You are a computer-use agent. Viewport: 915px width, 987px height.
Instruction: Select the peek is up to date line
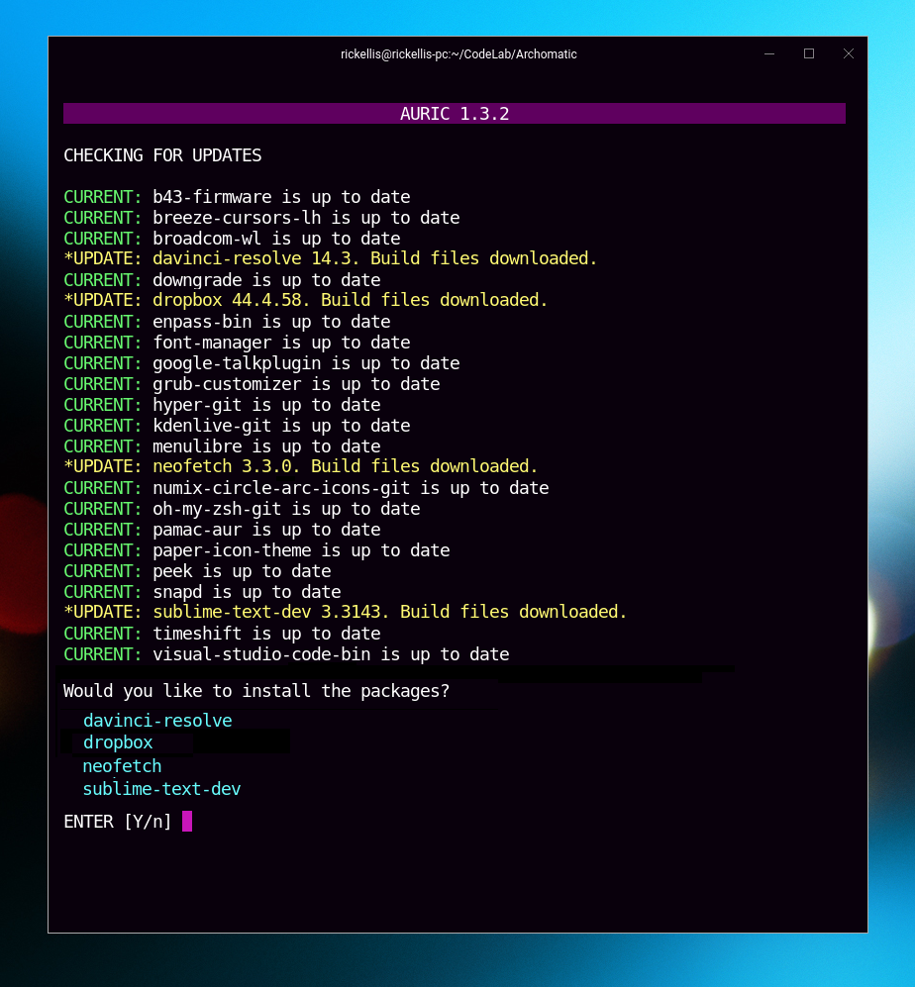pos(197,571)
